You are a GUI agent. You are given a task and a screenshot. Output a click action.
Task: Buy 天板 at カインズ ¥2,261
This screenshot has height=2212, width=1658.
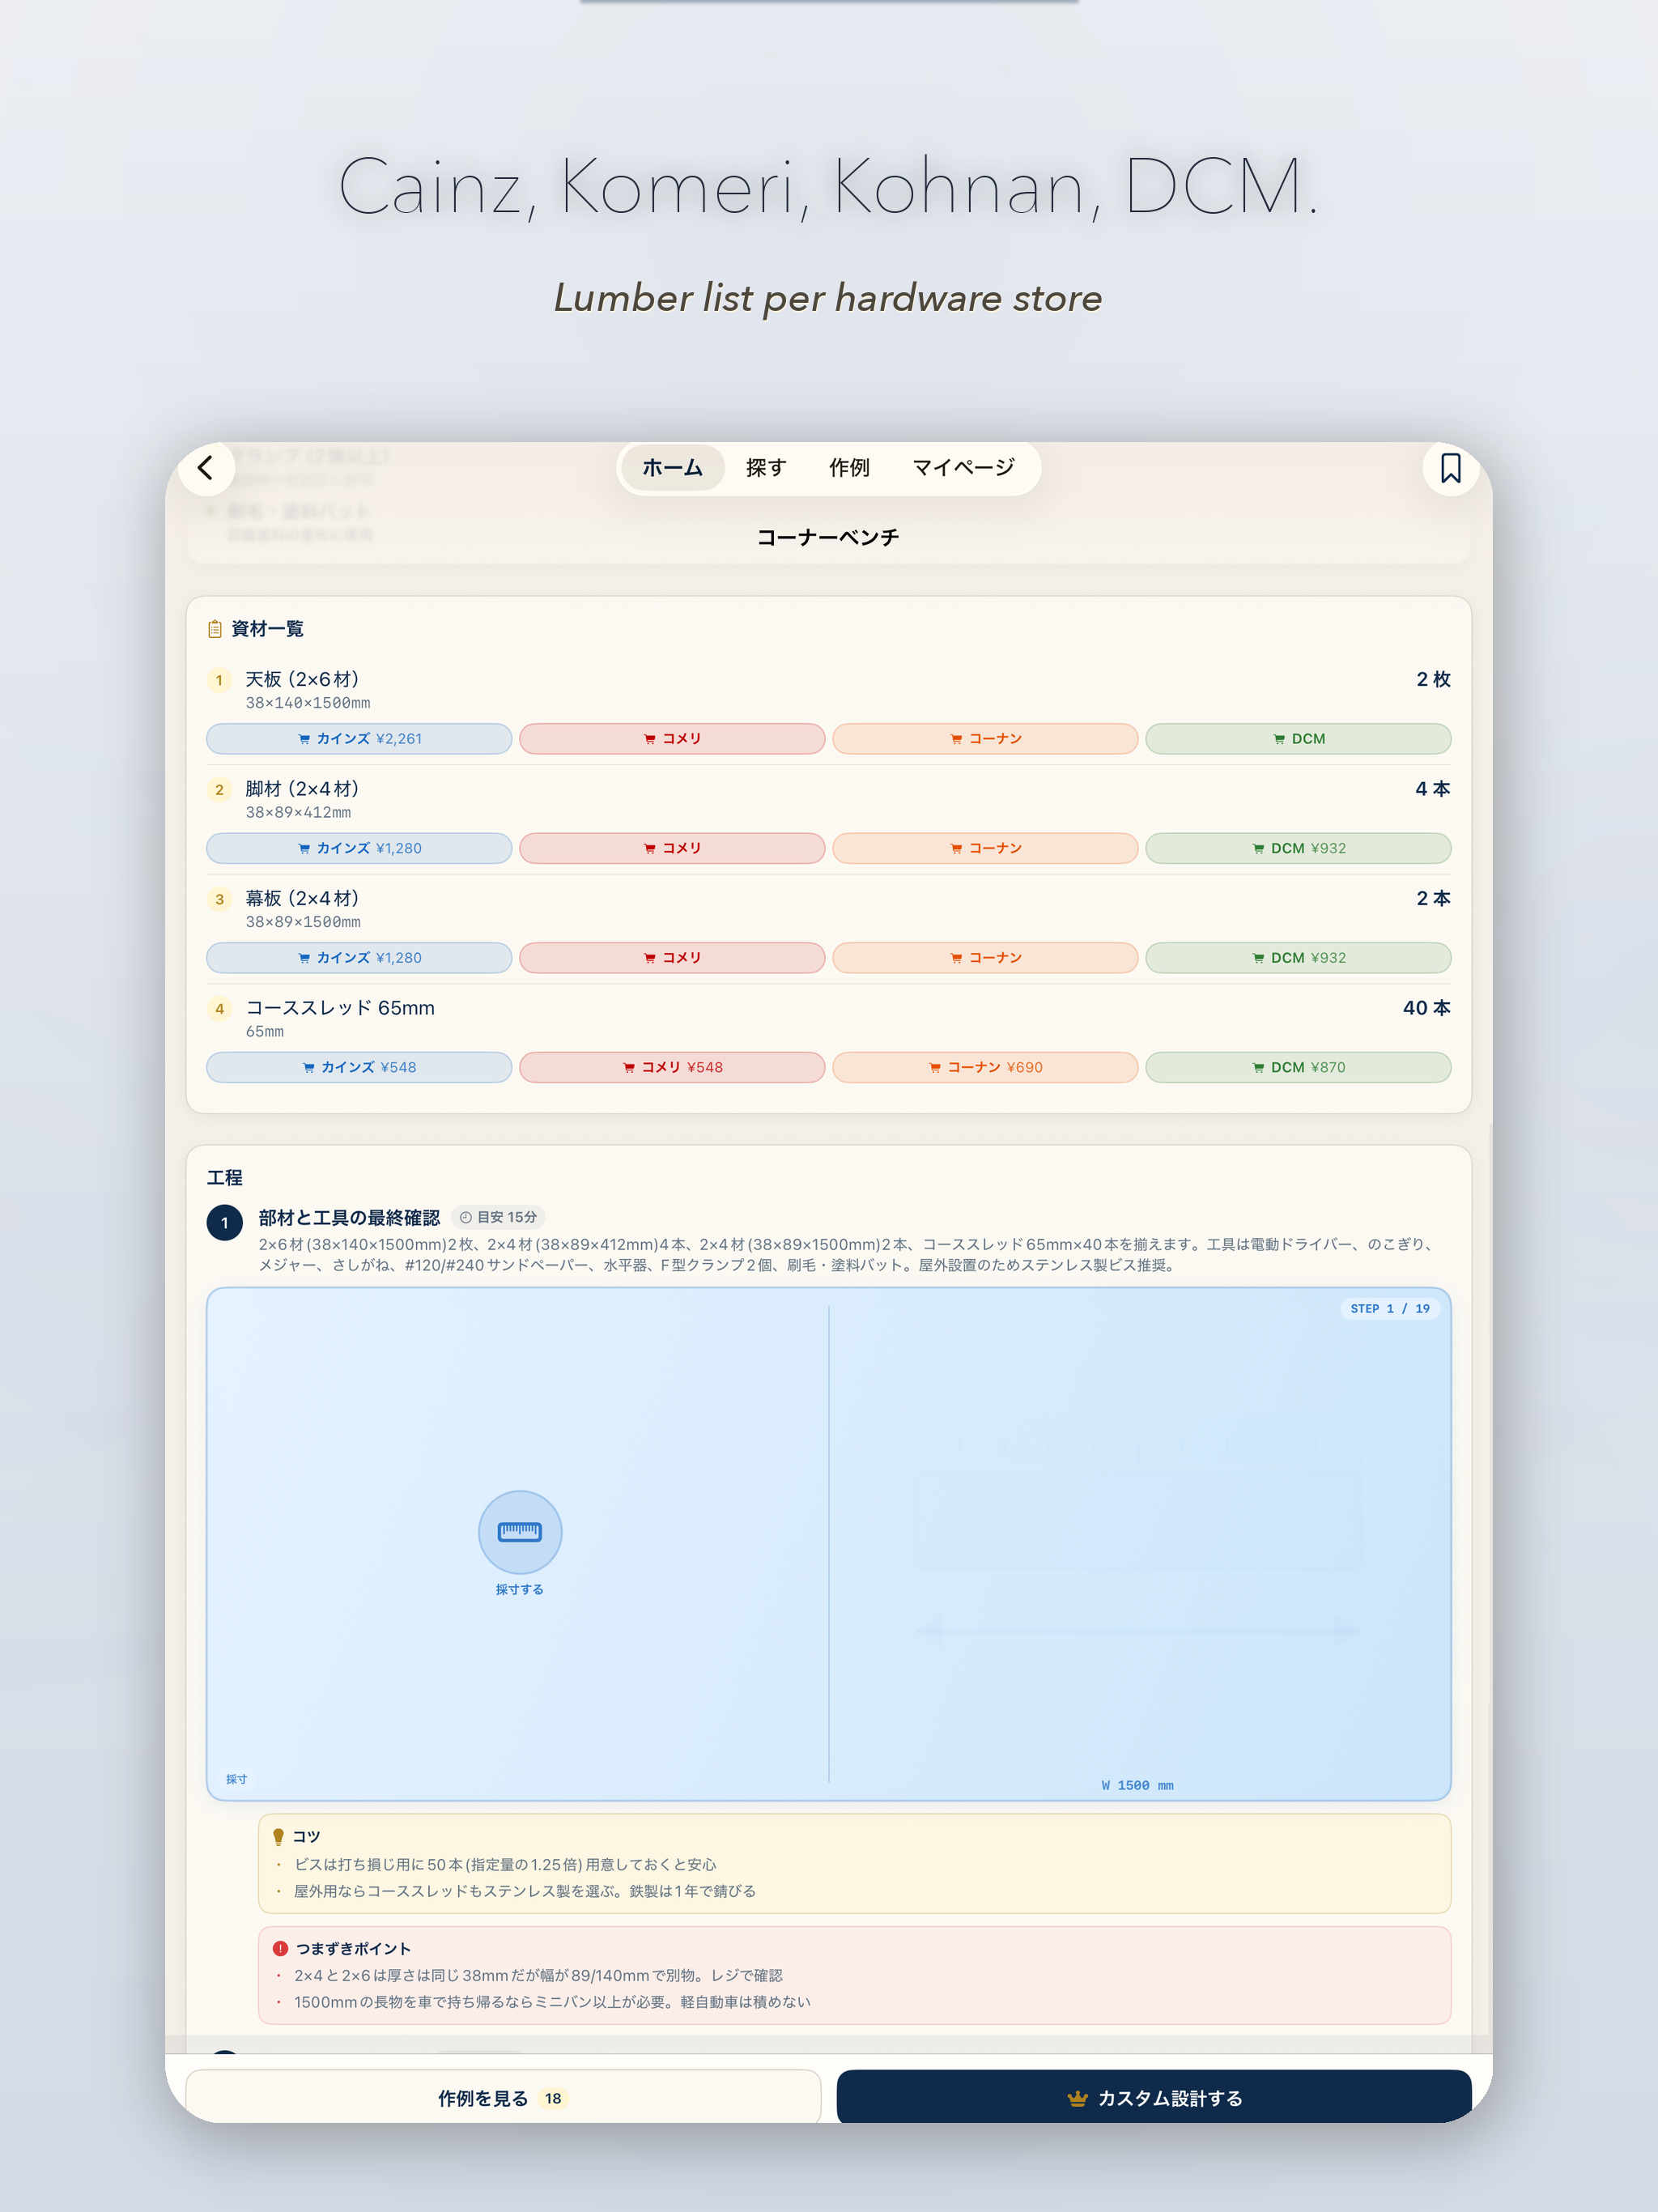[x=359, y=739]
